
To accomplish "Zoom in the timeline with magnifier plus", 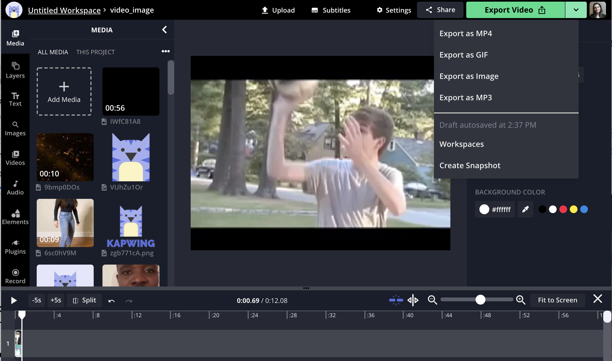I will click(520, 300).
